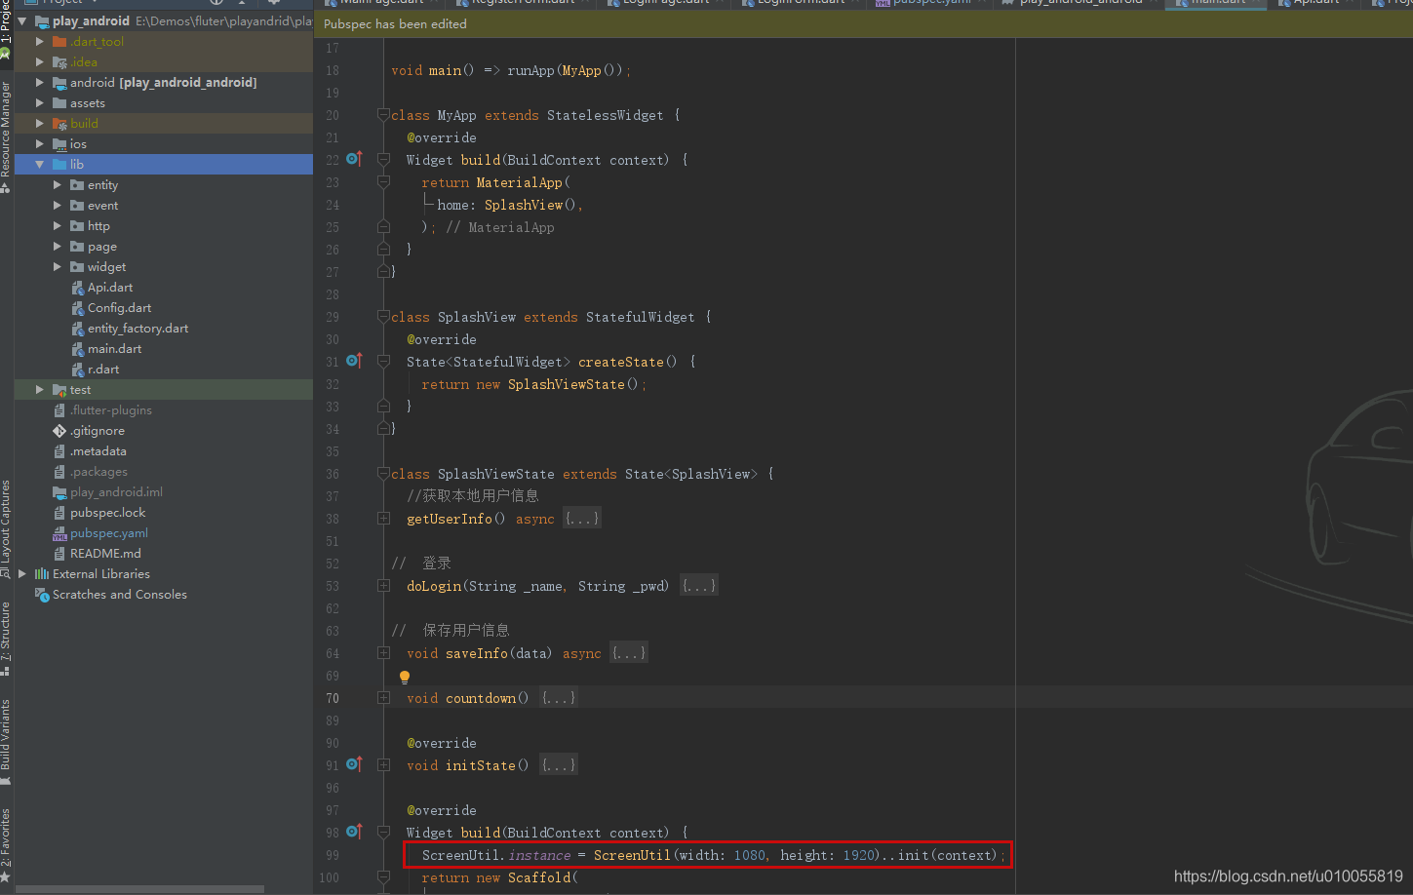Click the override gutter icon on line 91

coord(354,764)
